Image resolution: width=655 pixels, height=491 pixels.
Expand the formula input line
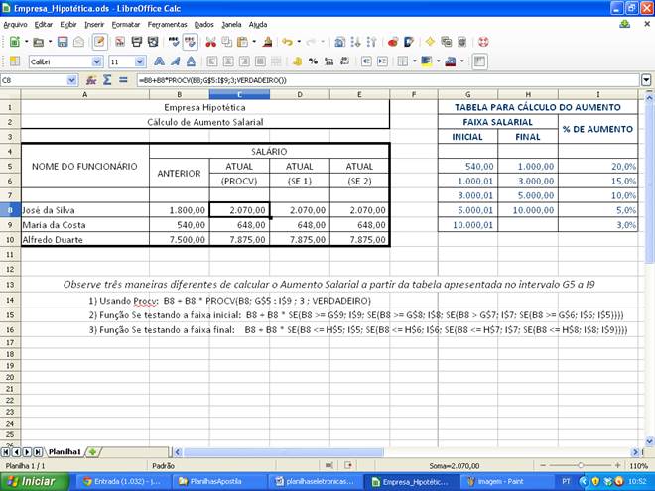647,79
